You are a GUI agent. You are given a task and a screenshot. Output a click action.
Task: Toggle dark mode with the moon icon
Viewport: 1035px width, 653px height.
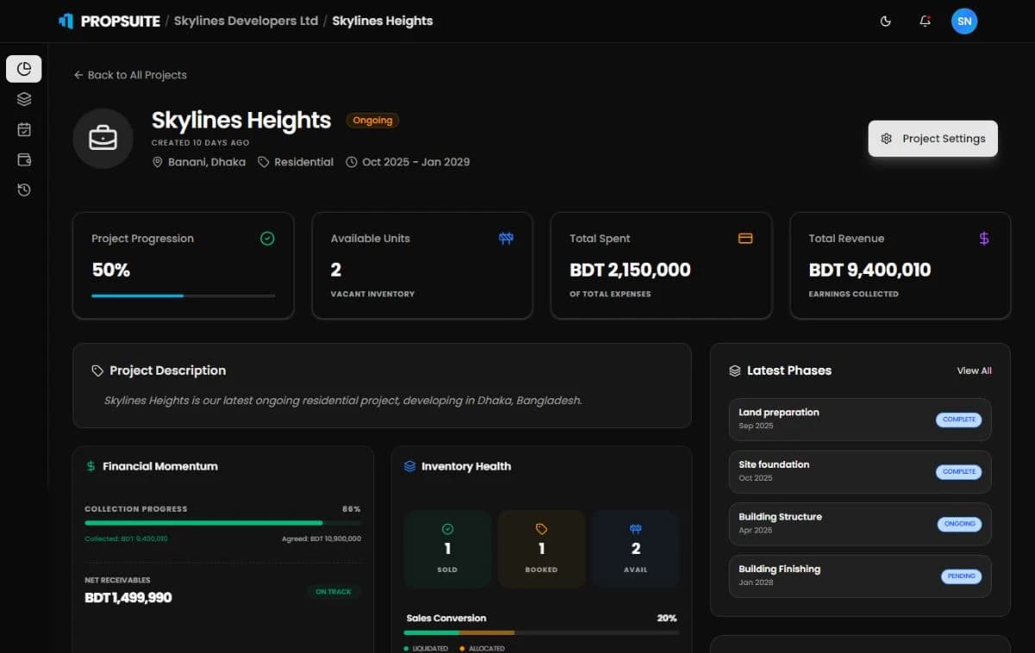pyautogui.click(x=885, y=21)
